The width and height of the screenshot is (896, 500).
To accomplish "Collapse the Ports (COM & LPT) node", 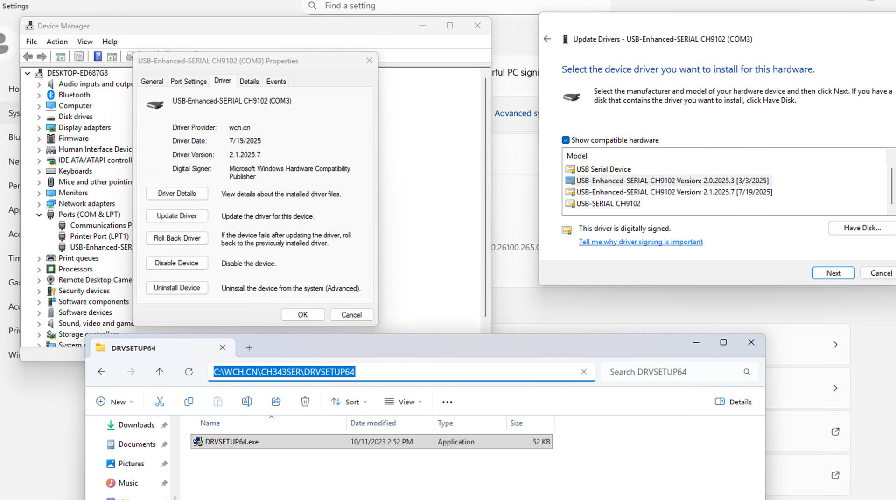I will [39, 215].
